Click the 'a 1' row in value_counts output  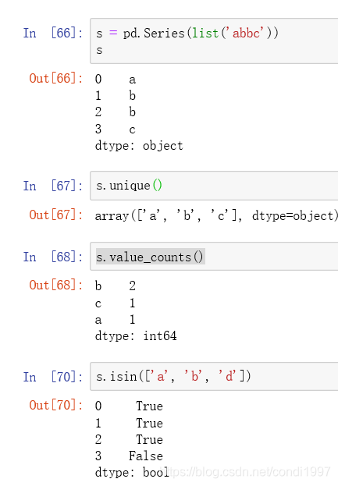(116, 320)
